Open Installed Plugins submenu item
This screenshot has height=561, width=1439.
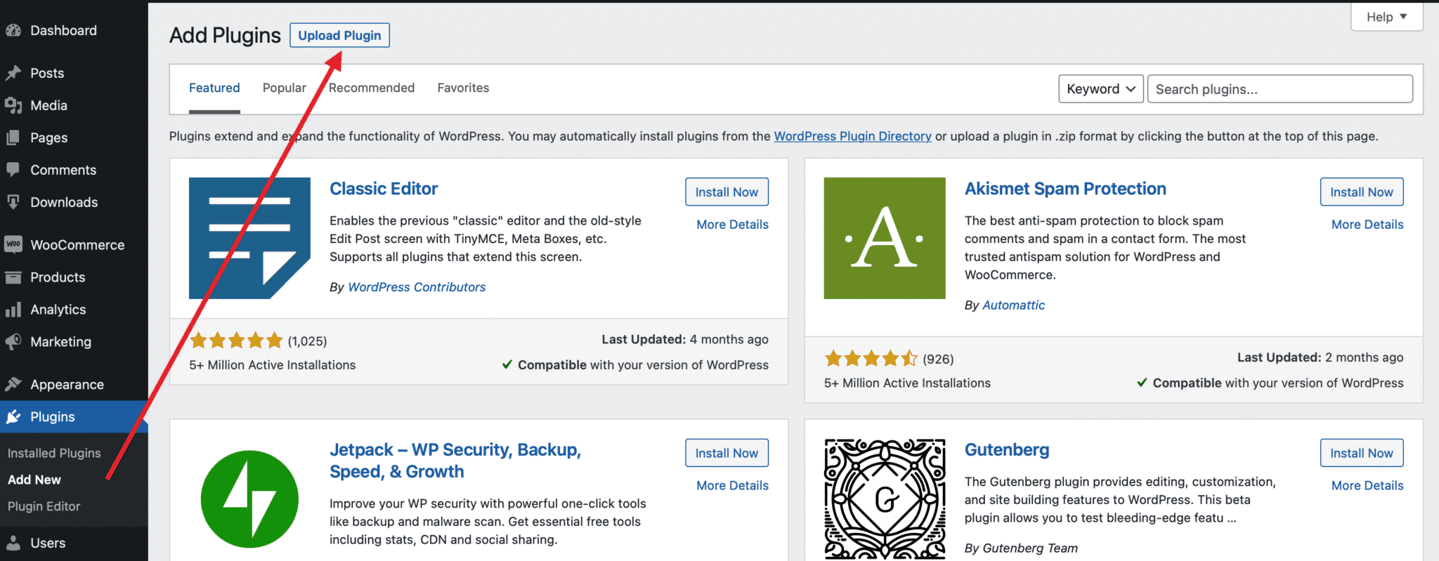pyautogui.click(x=54, y=454)
